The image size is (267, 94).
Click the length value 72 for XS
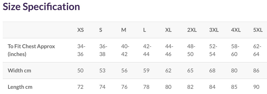(x=80, y=87)
